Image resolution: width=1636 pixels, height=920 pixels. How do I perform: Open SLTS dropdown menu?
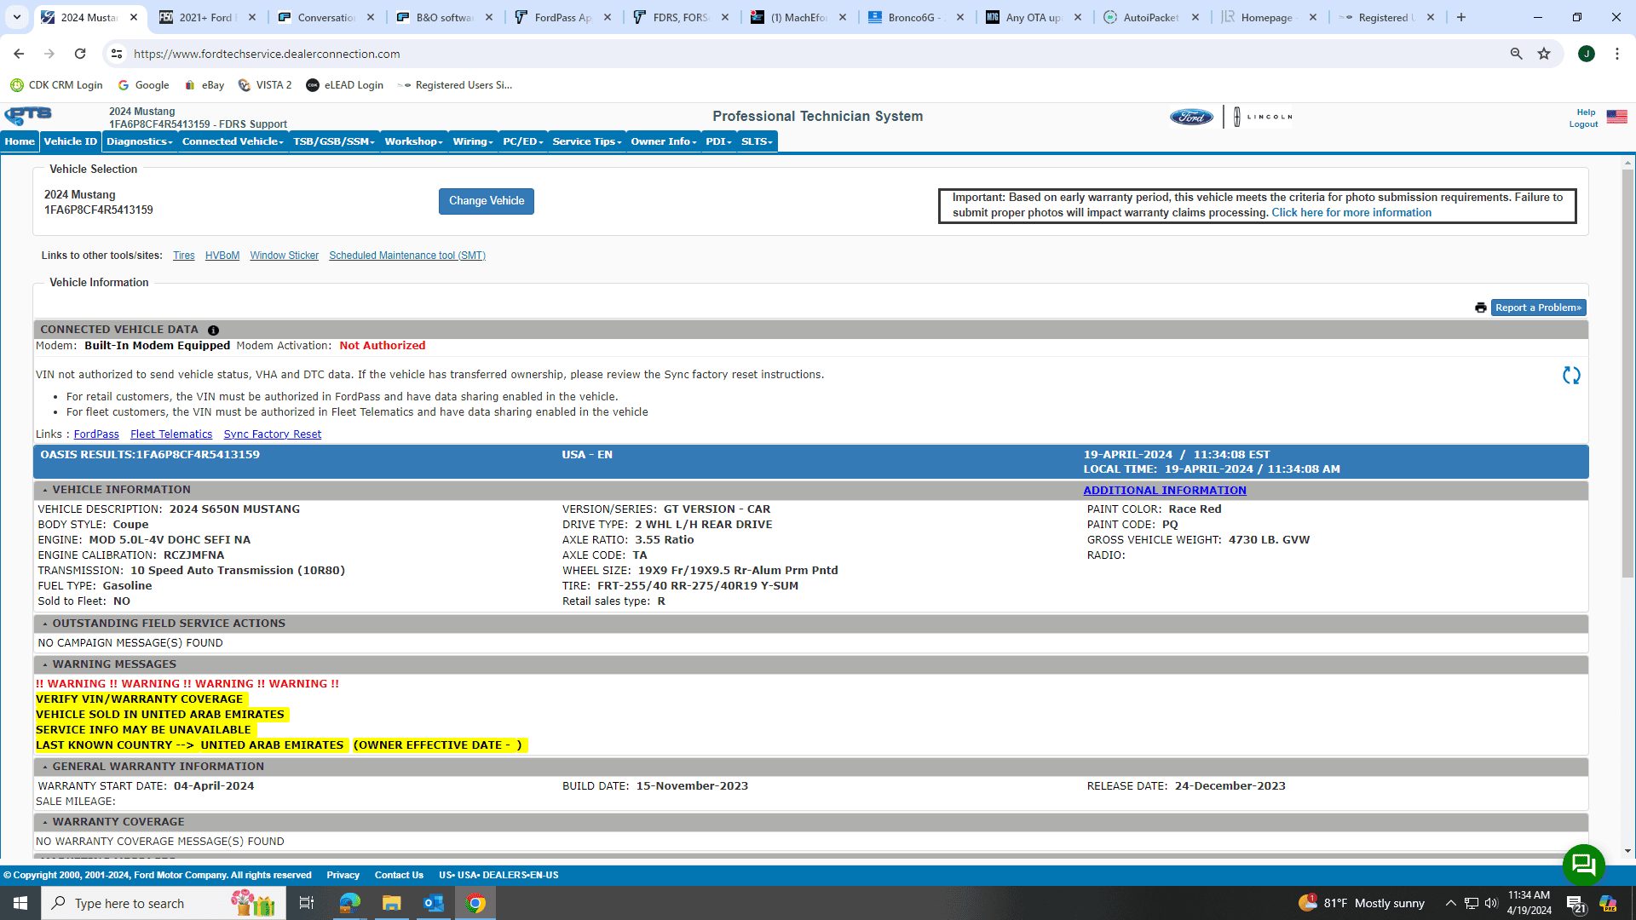pos(757,141)
